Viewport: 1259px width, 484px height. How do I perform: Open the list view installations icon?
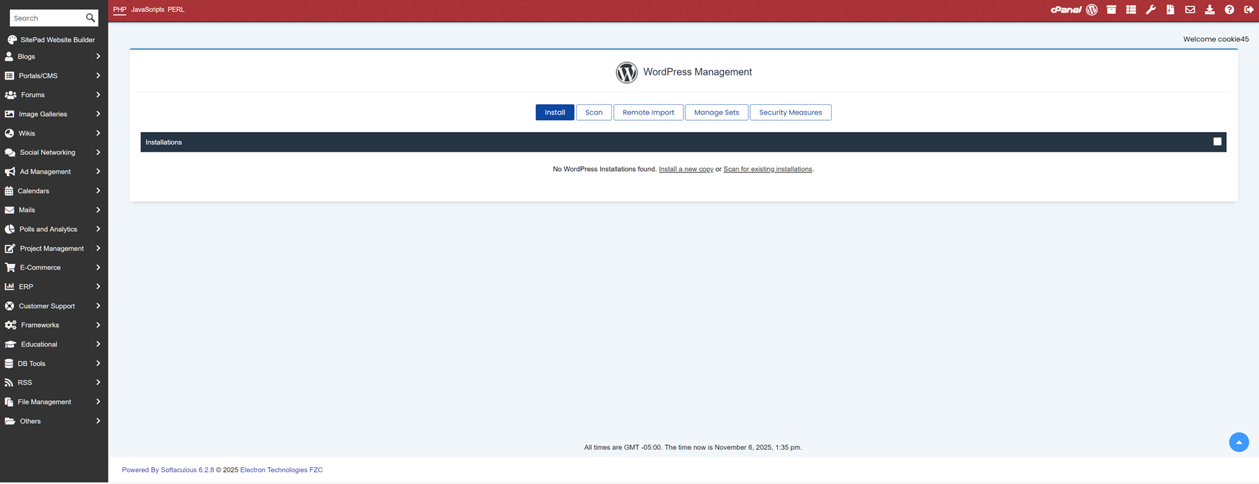[x=1131, y=10]
